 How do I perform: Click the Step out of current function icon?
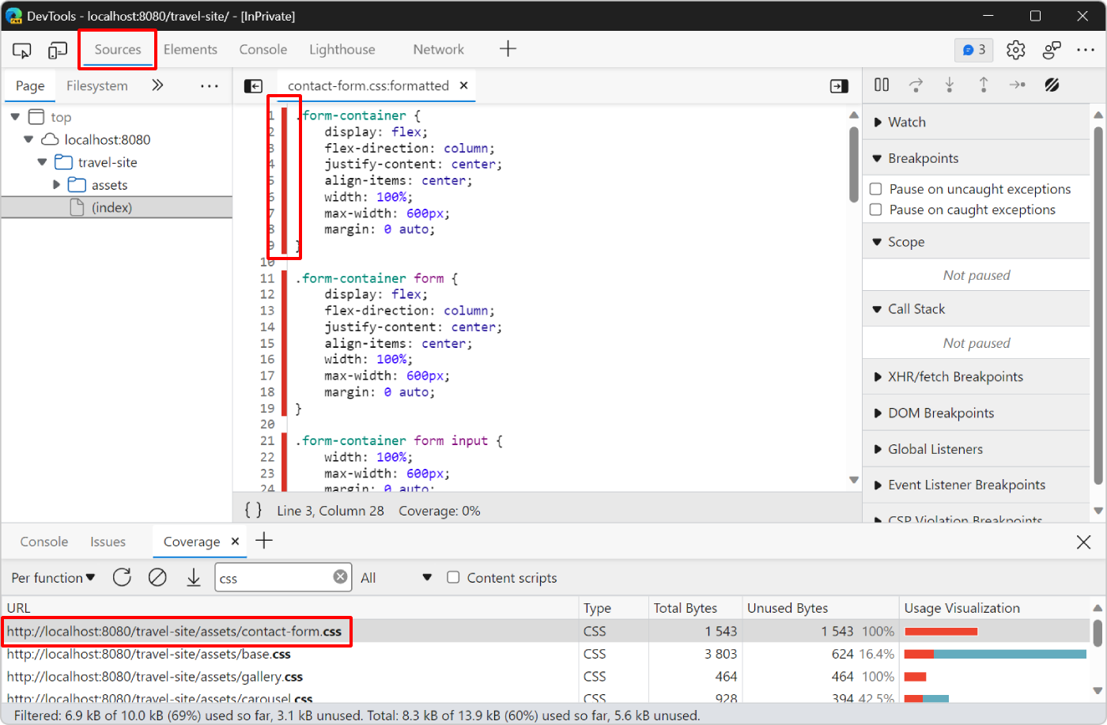pyautogui.click(x=983, y=85)
